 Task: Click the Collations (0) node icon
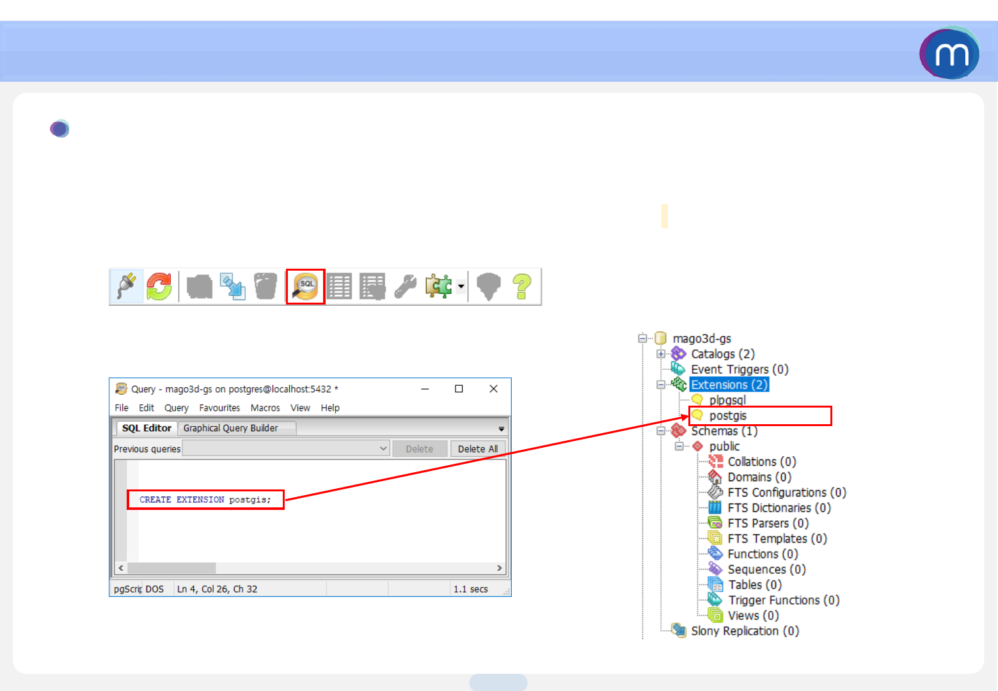pyautogui.click(x=715, y=461)
